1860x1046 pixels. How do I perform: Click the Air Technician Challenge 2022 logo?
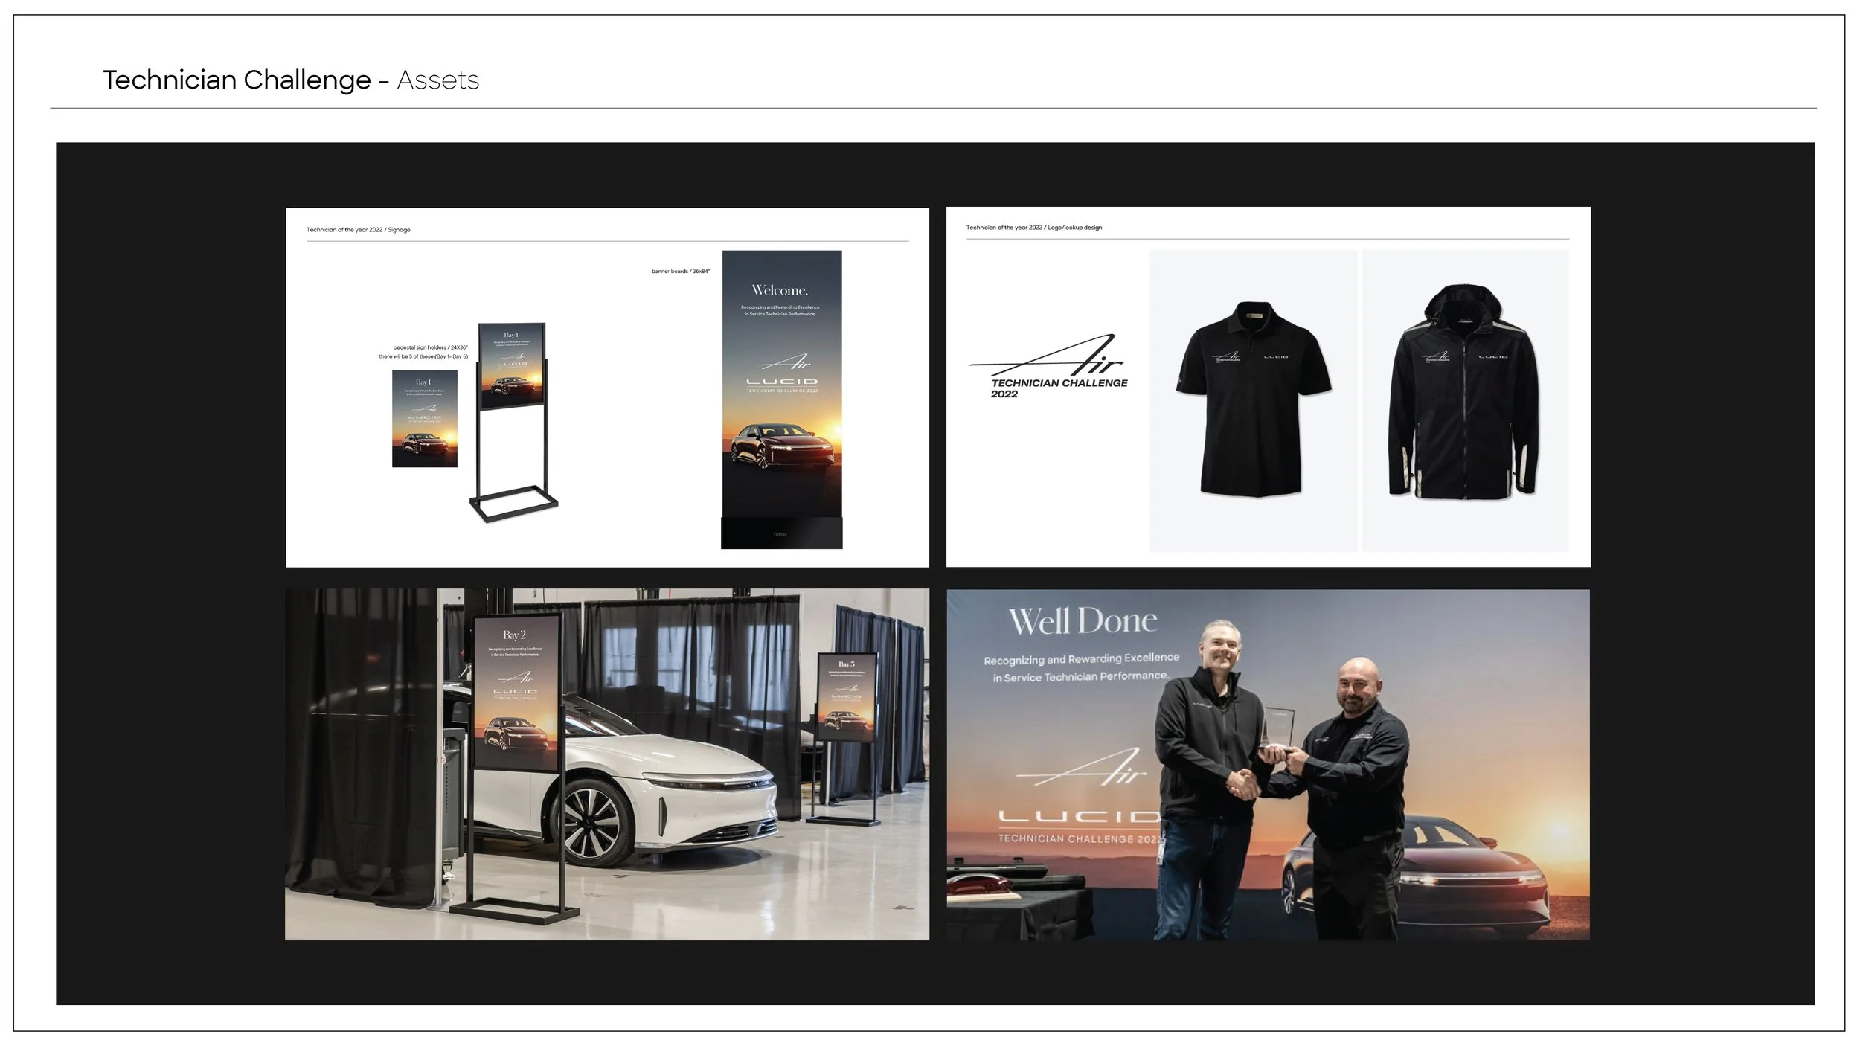coord(1049,368)
